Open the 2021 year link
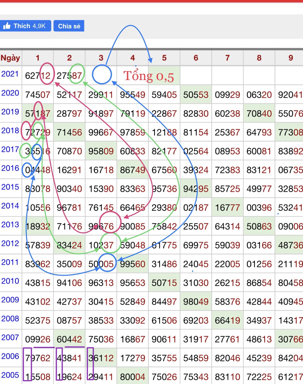 [10, 74]
